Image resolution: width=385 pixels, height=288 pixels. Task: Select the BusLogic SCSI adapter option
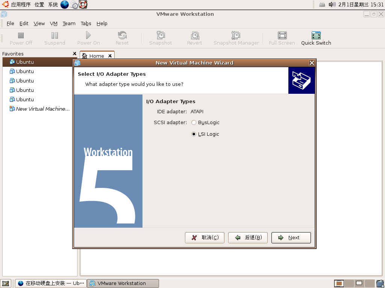(x=205, y=123)
